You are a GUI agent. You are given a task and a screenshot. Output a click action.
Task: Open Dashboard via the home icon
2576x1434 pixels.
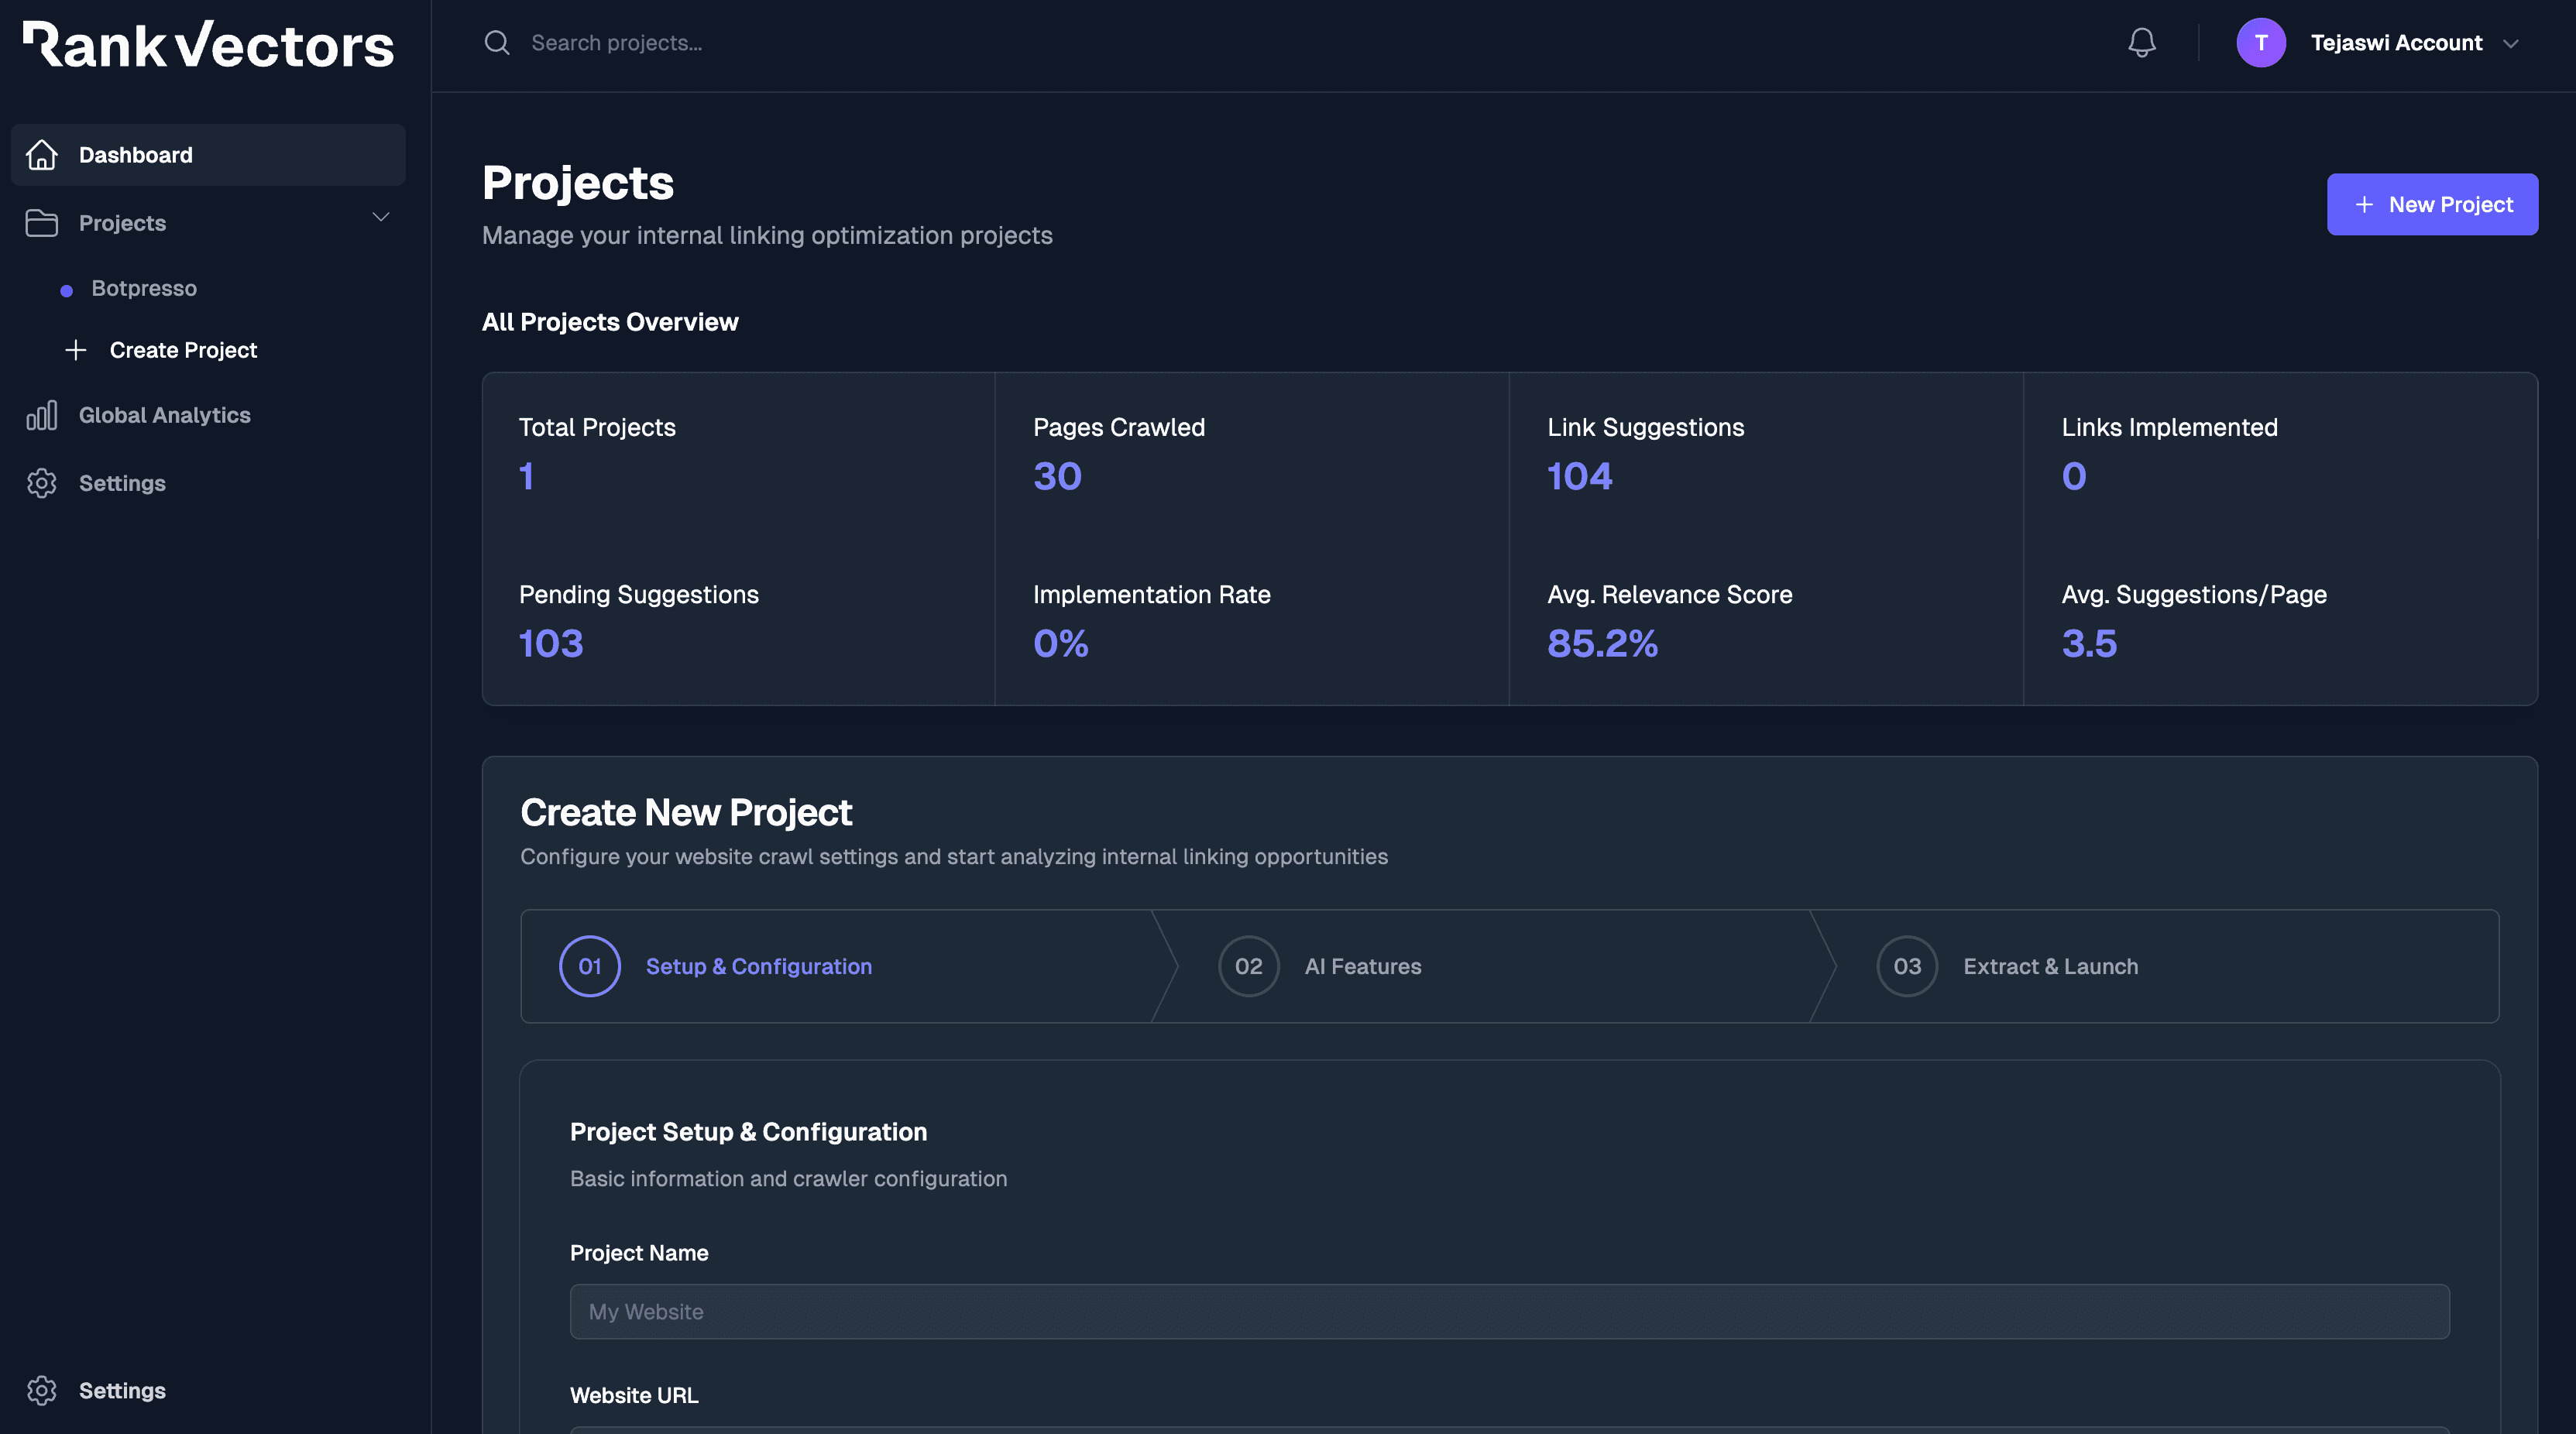tap(41, 155)
